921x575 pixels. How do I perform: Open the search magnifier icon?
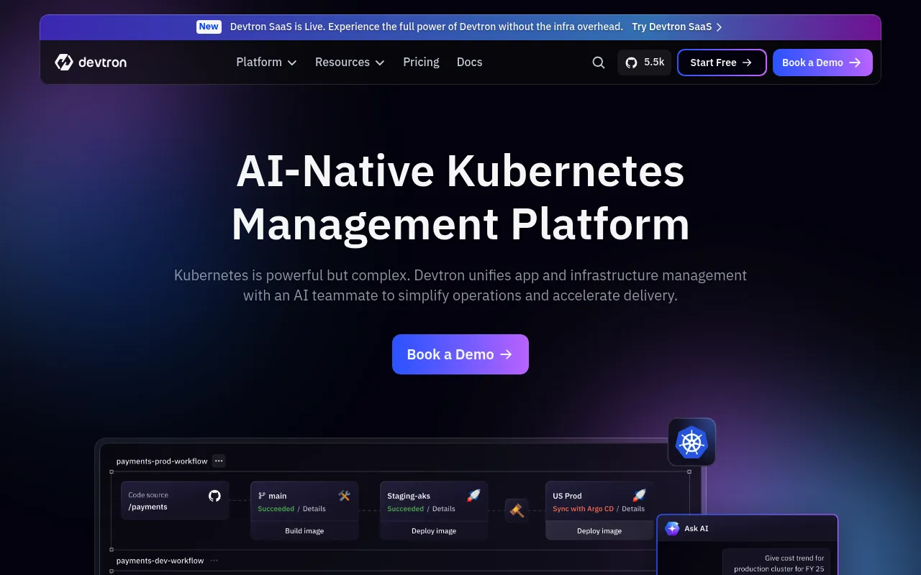click(x=599, y=63)
